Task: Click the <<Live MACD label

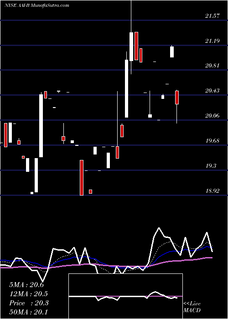Action: [192, 307]
